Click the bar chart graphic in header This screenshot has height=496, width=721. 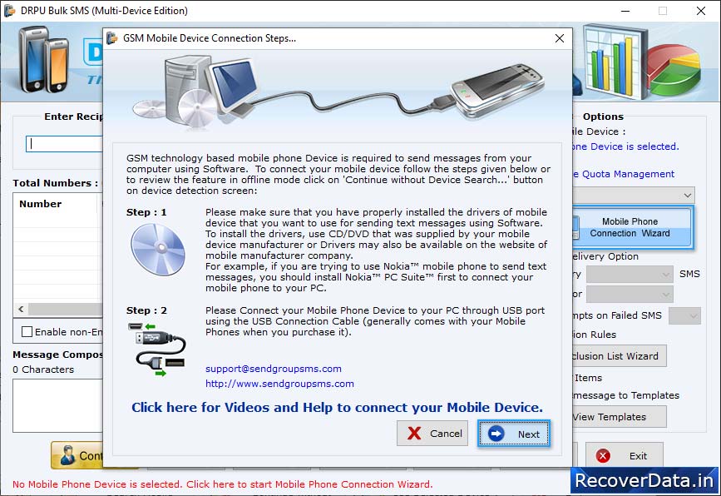click(614, 62)
